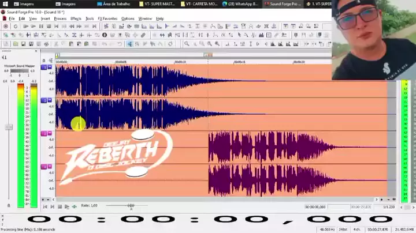416x233 pixels.
Task: Close the Microsoft Sound Mapper meter panel
Action: coord(36,51)
